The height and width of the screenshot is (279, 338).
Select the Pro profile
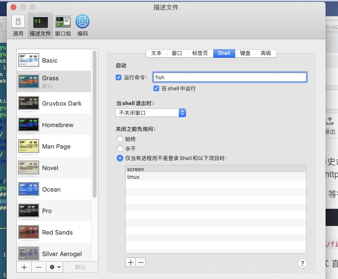[x=54, y=211]
